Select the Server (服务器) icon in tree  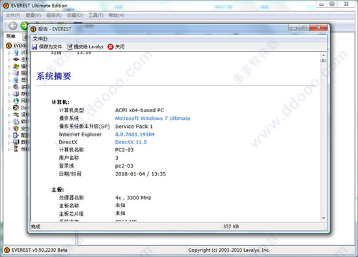coord(16,73)
